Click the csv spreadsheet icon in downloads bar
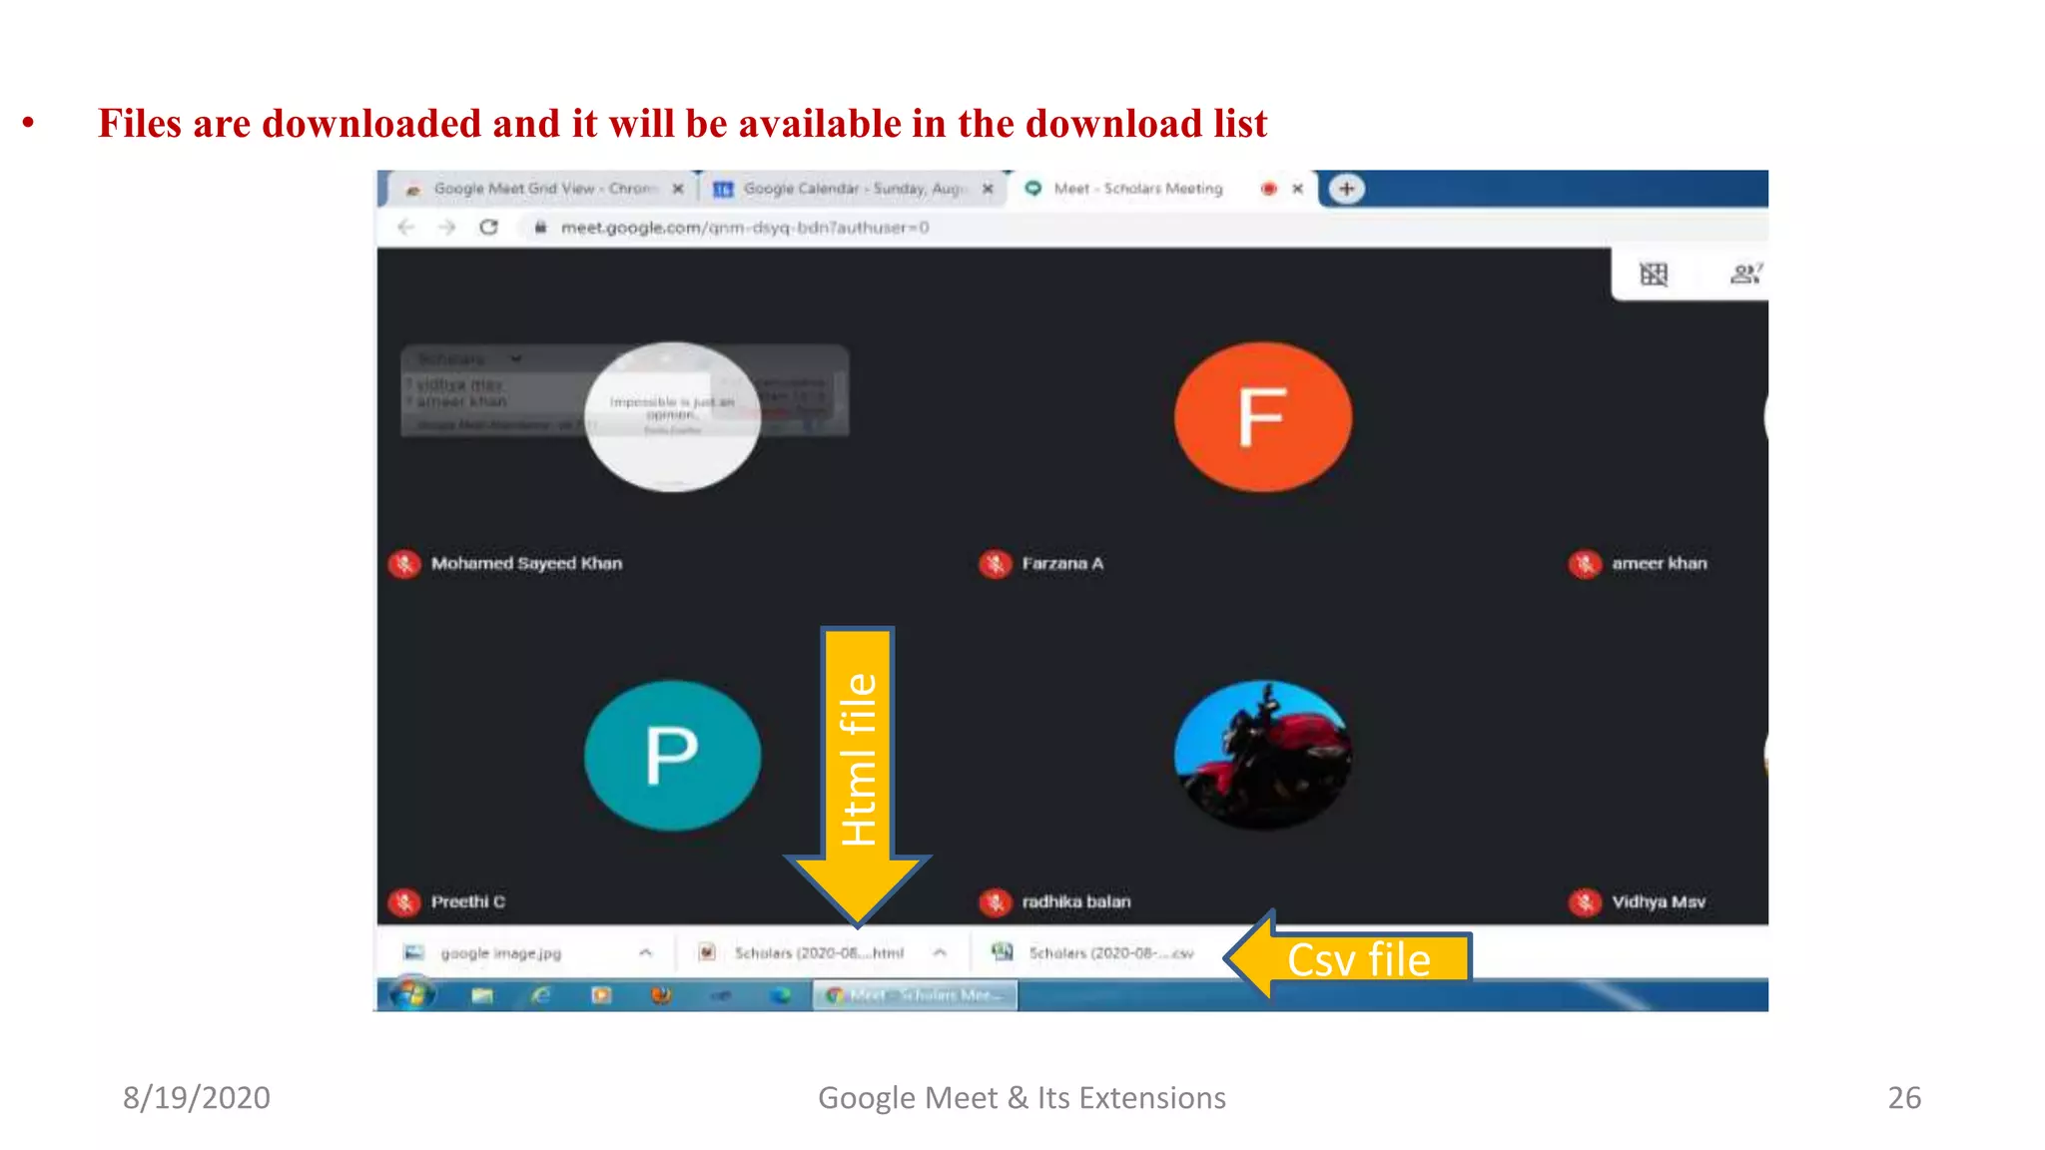The image size is (2045, 1150). [x=1002, y=951]
